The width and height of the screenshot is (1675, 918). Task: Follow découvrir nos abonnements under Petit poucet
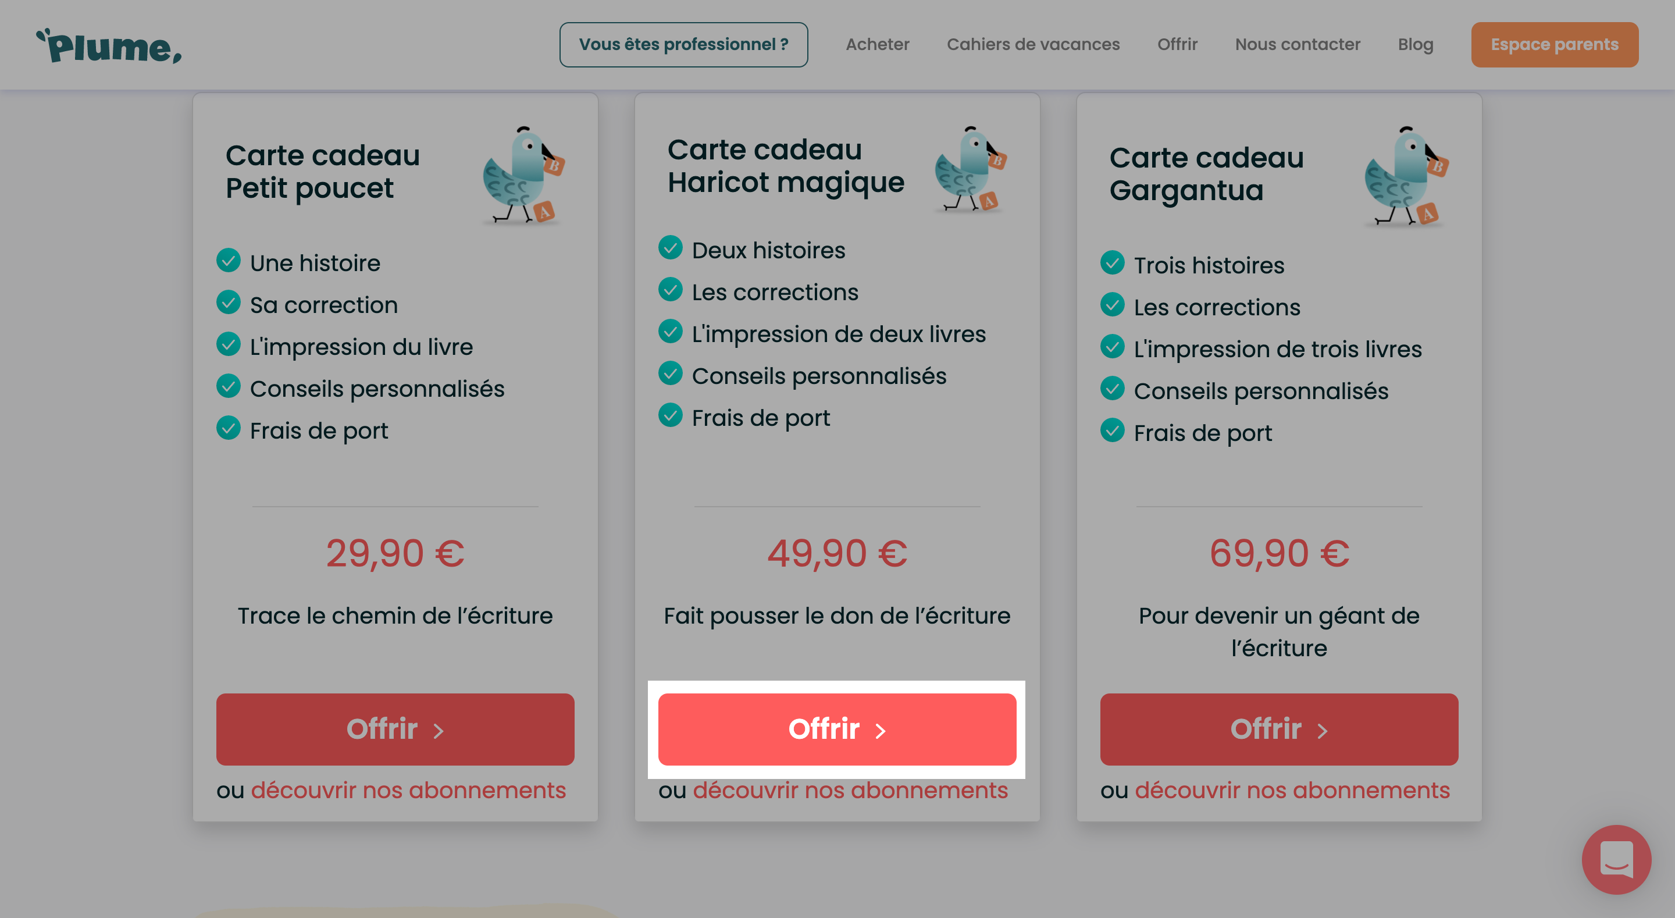coord(408,790)
